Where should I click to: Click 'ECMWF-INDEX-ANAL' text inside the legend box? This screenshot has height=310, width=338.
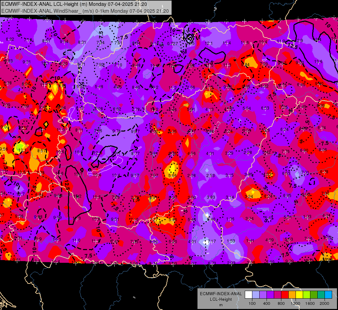(x=221, y=294)
